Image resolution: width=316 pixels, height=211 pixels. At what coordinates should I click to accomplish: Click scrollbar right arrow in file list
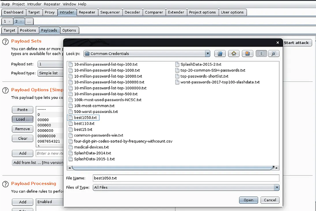[277, 168]
